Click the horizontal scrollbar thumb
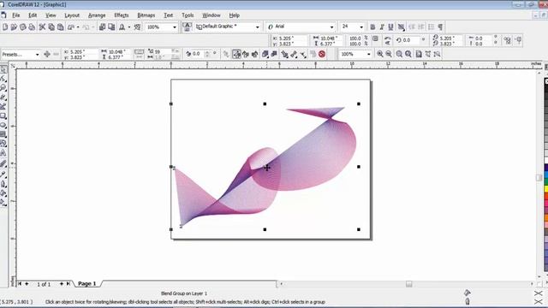 [409, 284]
